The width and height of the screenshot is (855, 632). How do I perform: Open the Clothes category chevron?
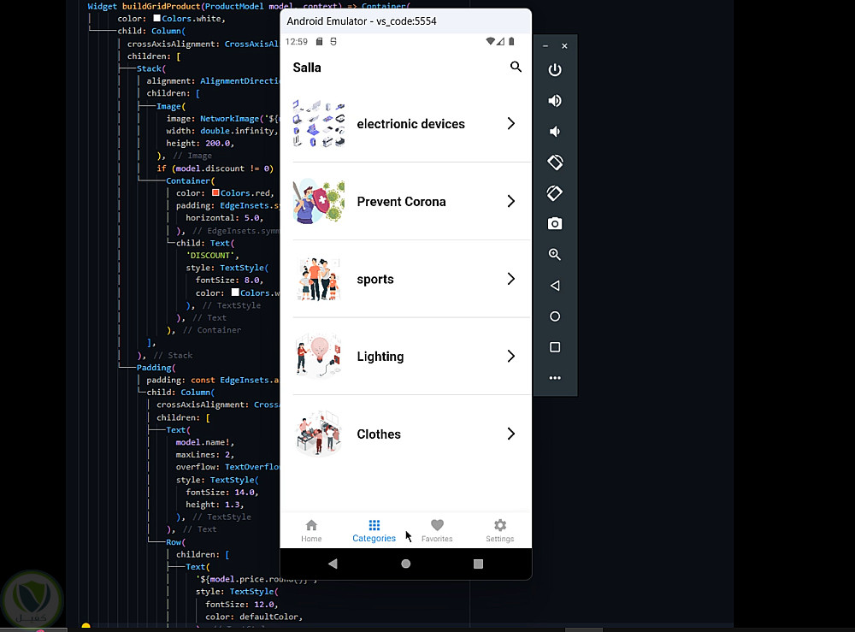(x=511, y=434)
